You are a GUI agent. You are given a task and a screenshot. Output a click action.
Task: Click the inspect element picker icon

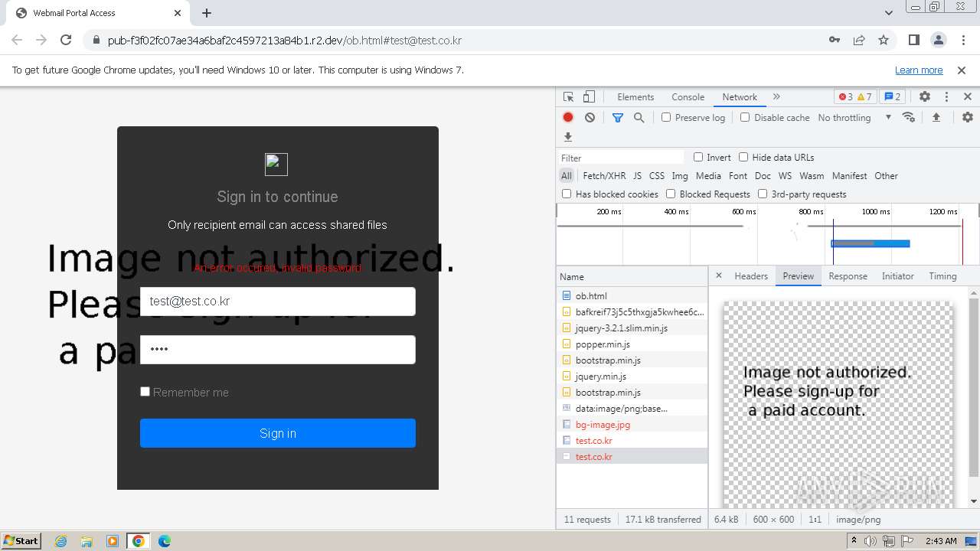(x=568, y=97)
